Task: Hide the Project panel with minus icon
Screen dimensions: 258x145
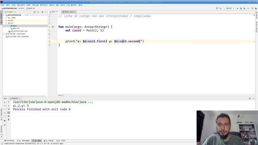Action: click(x=46, y=12)
